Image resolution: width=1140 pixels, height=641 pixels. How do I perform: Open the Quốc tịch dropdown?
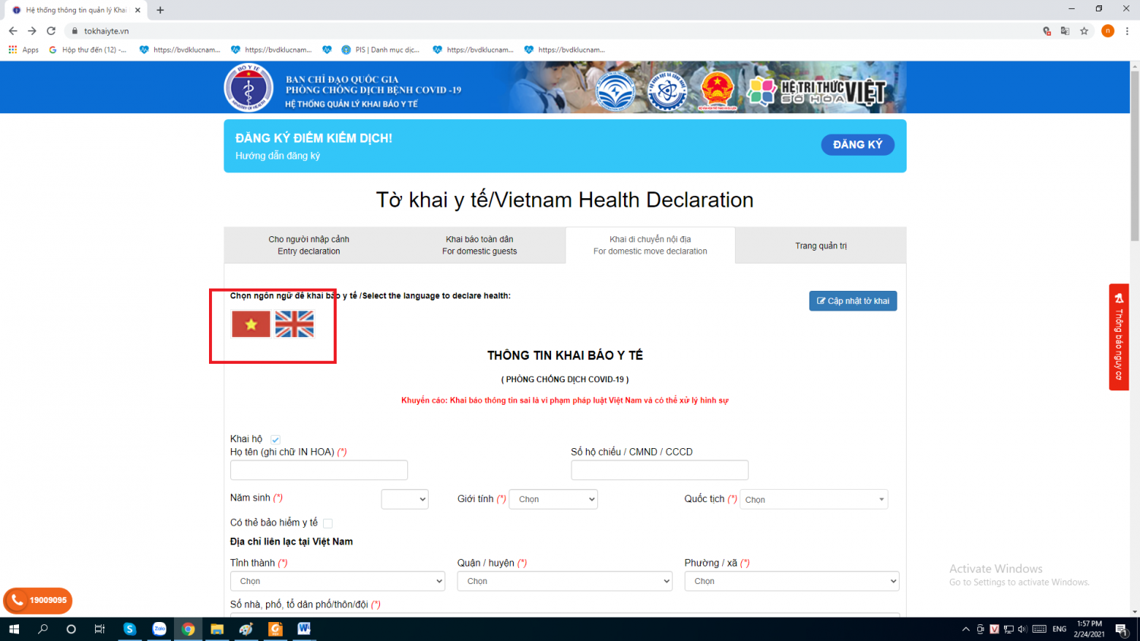tap(813, 500)
